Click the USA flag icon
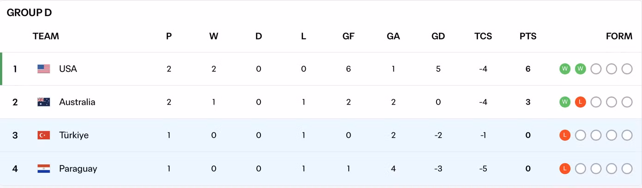Screen dimensions: 642x188 pos(44,69)
